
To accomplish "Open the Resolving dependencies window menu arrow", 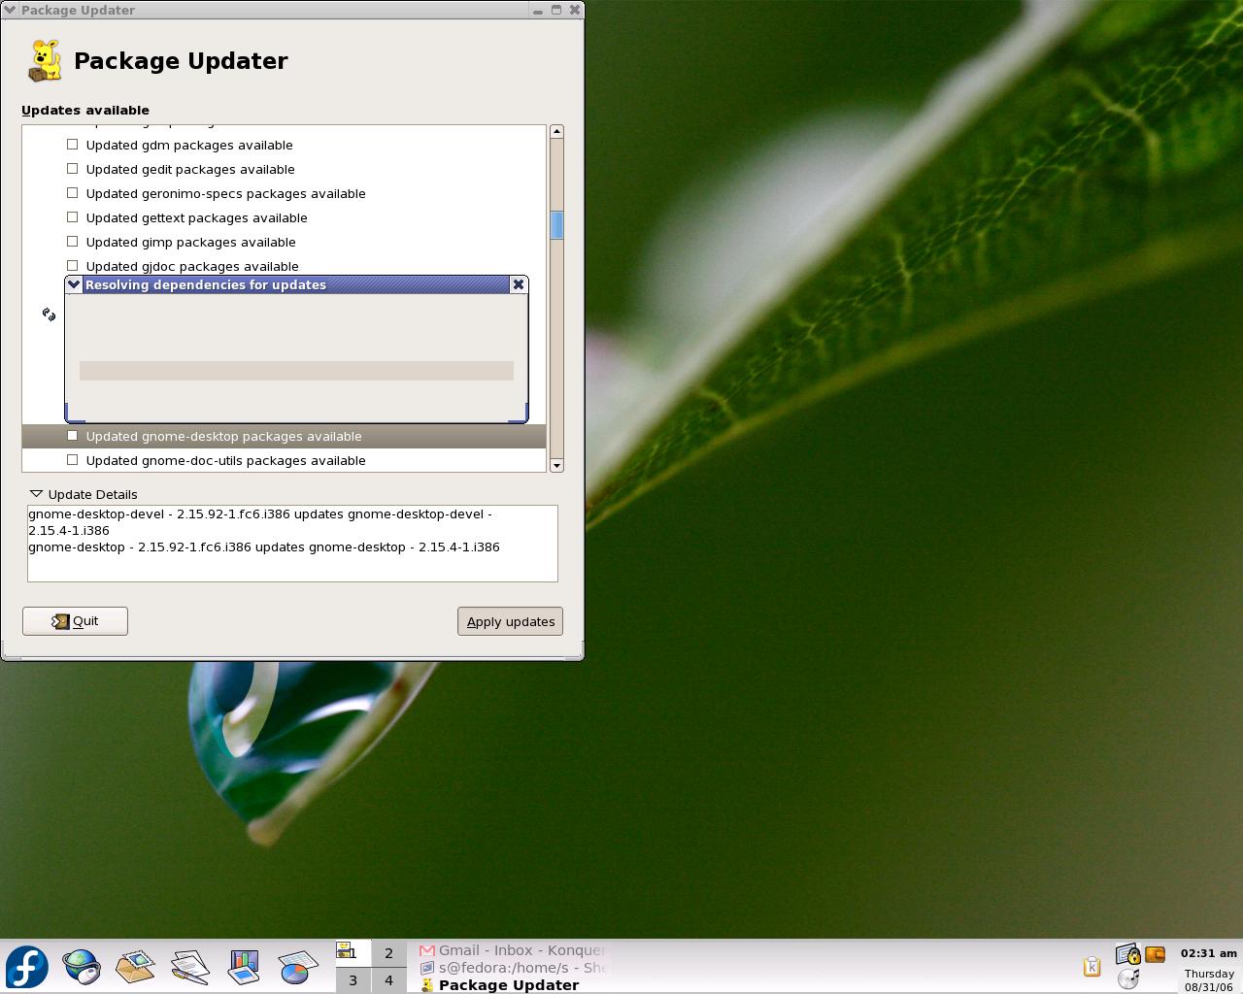I will 74,284.
